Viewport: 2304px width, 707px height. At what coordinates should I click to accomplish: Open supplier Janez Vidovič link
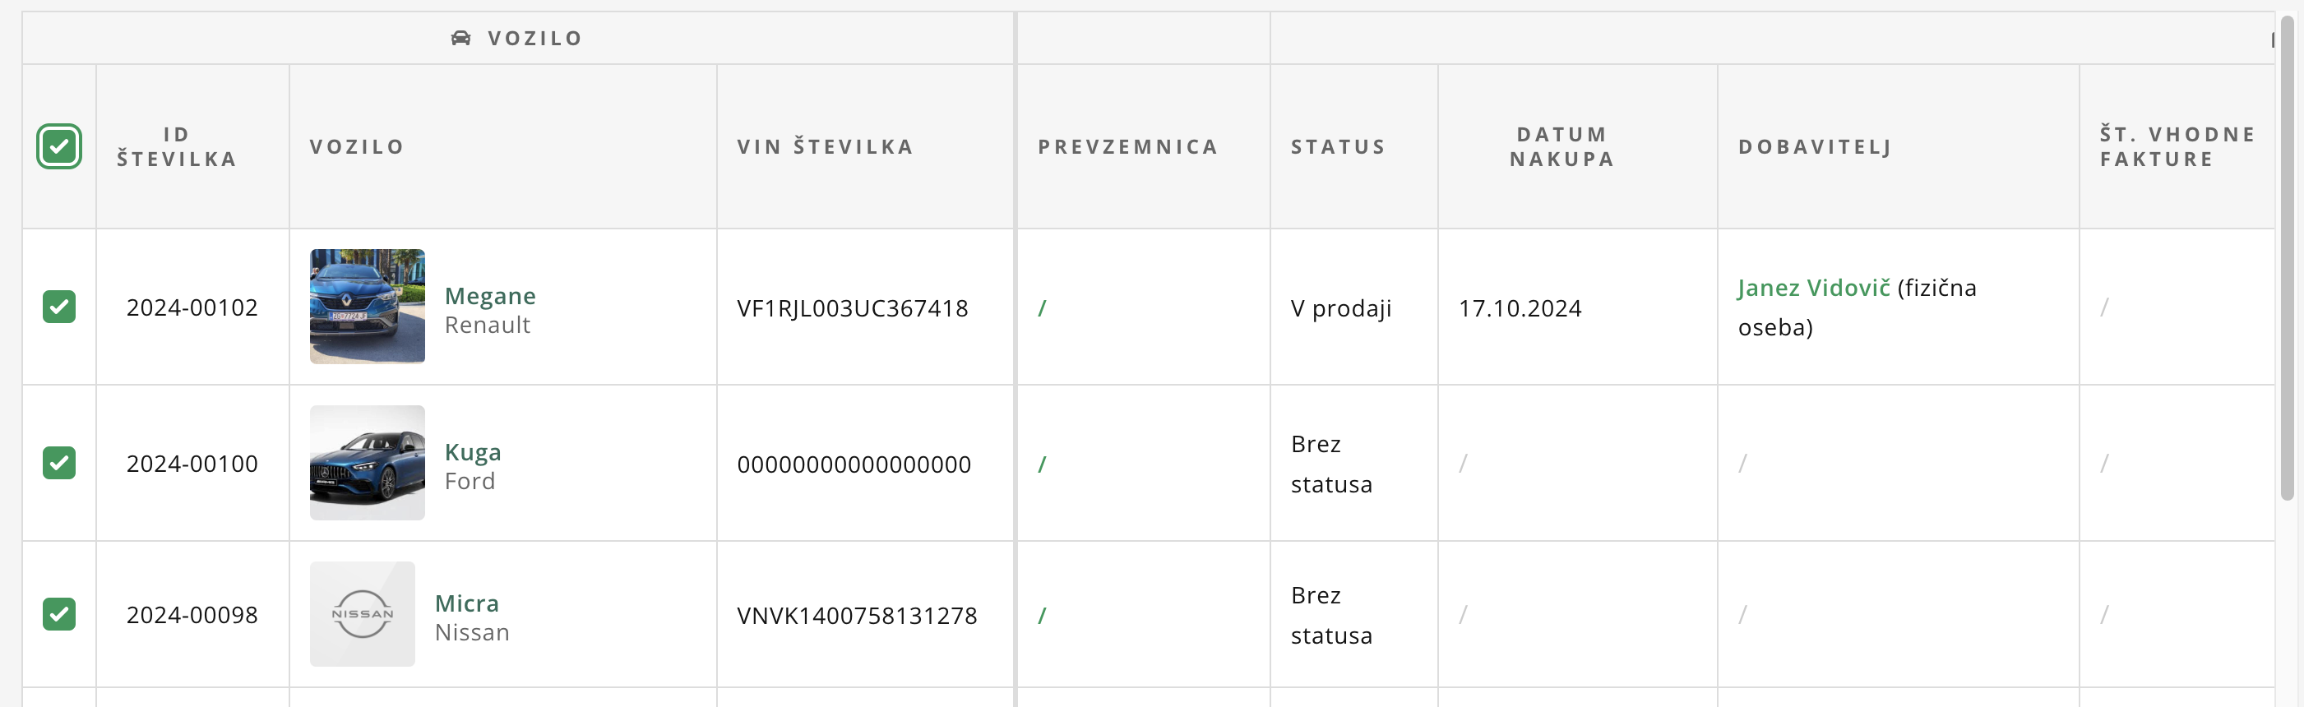coord(1813,288)
